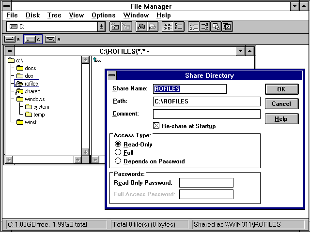Open the C:\ROFILES window control menu
The width and height of the screenshot is (310, 232).
point(10,51)
